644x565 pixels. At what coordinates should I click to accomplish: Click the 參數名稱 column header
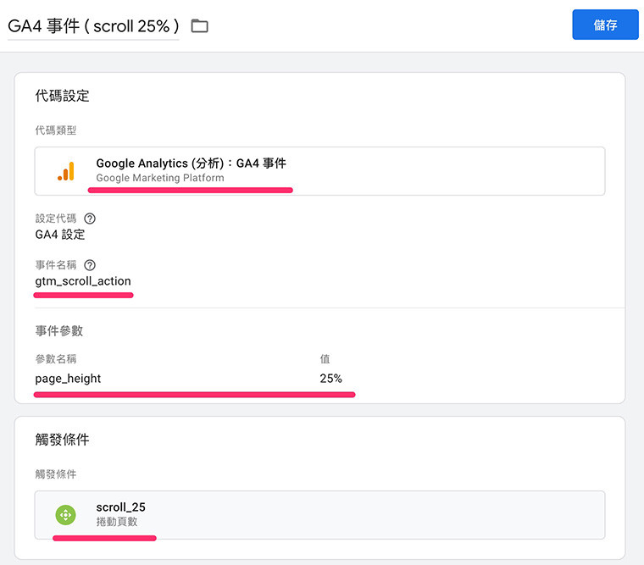point(55,359)
